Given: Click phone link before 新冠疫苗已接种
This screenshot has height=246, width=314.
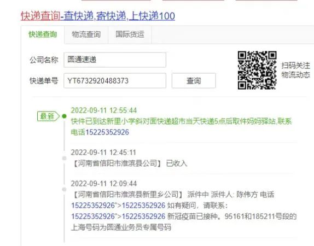Looking at the screenshot, I should [x=143, y=216].
